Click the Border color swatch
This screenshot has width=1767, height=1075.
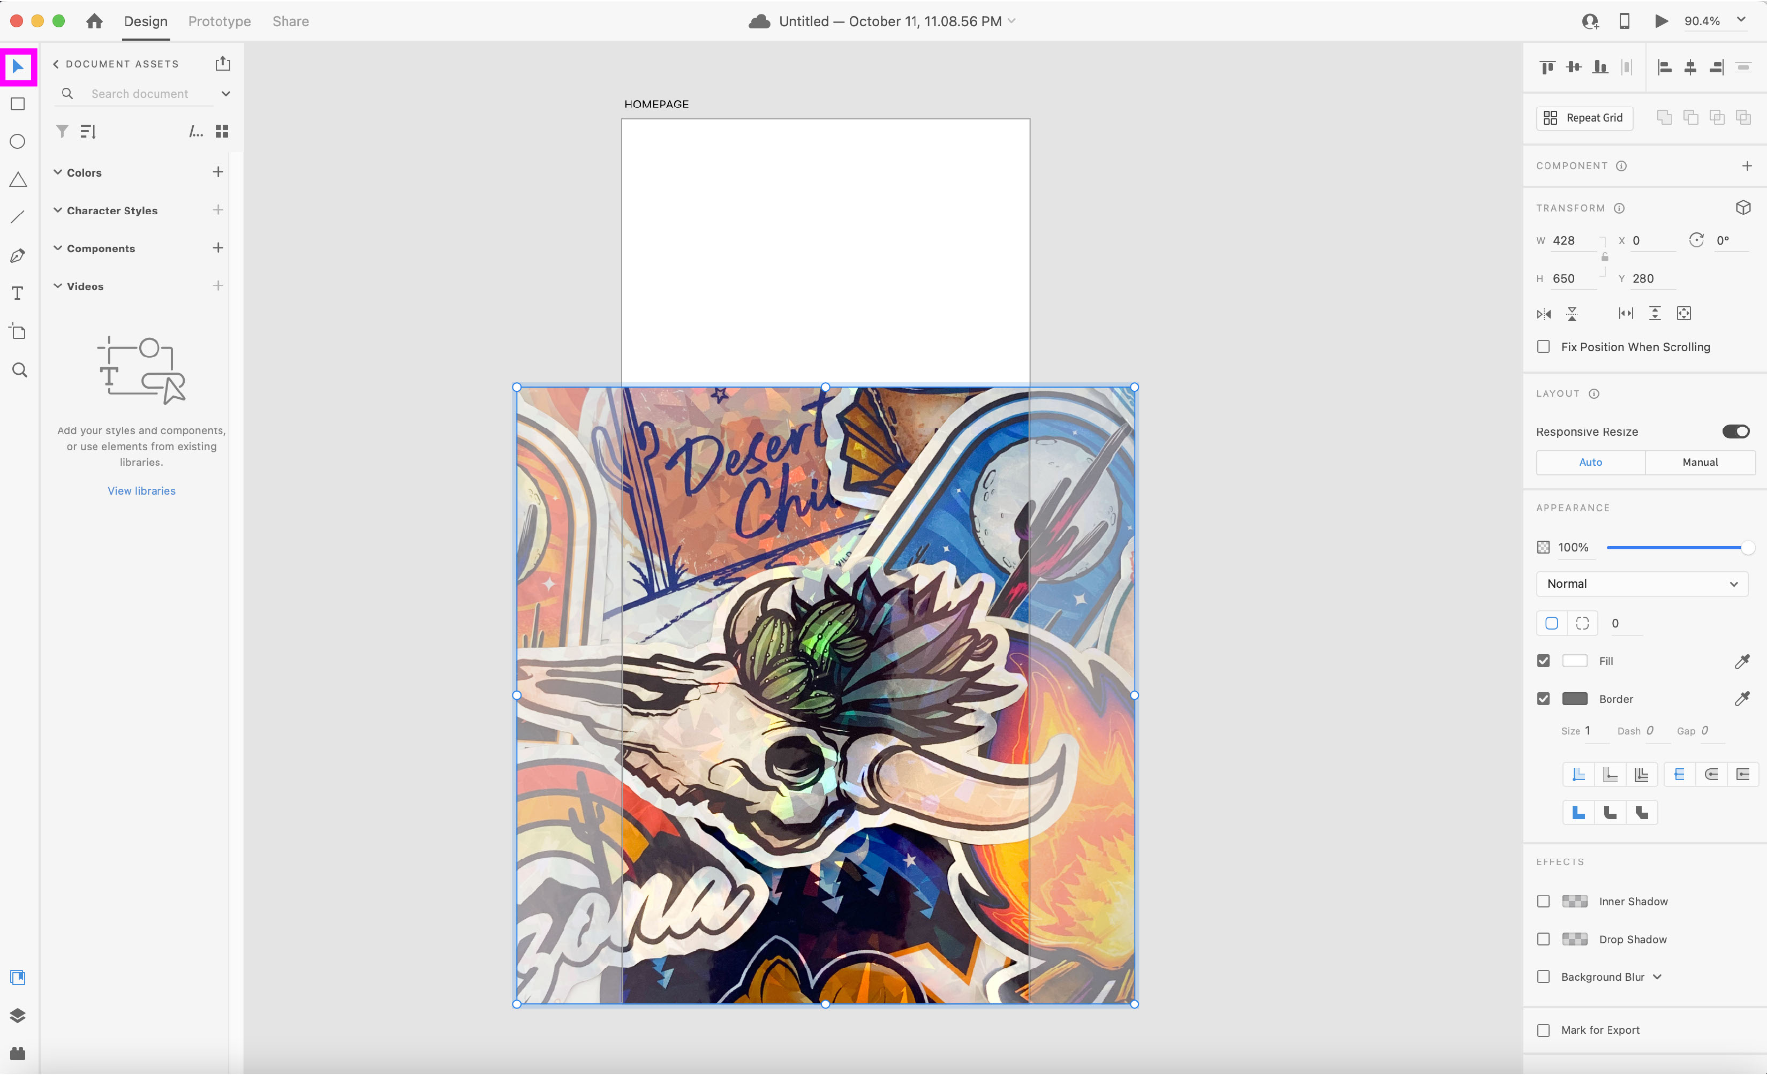[1574, 699]
